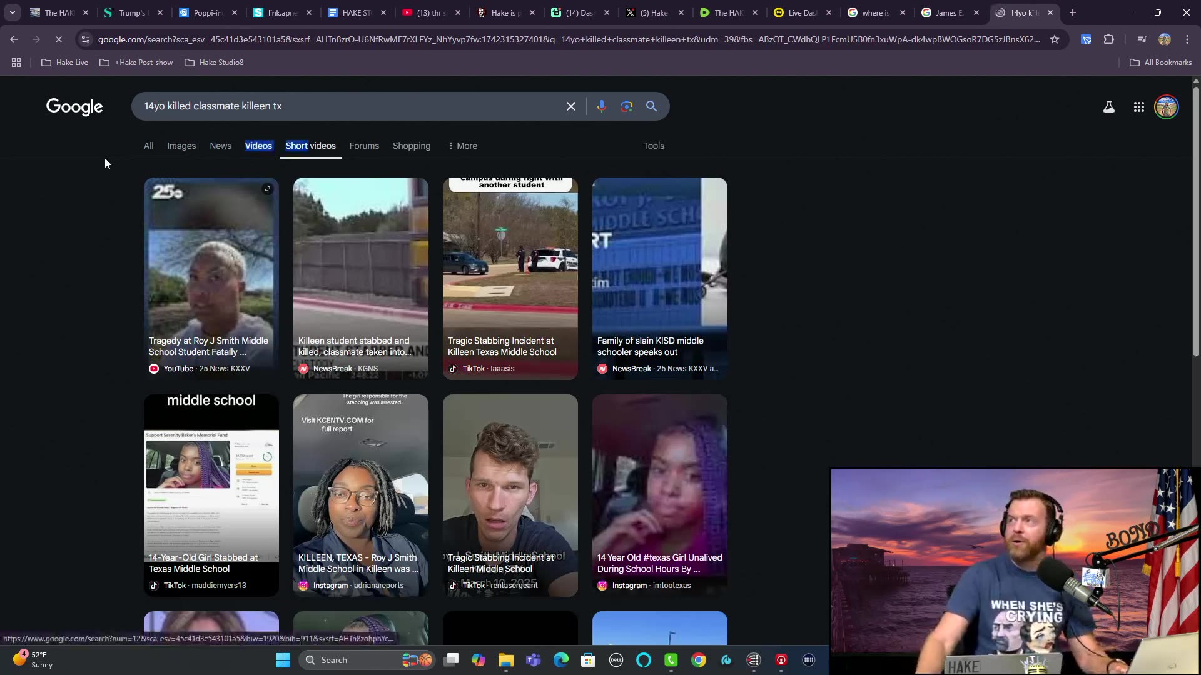Open the Google apps grid
Screen dimensions: 1201x675
[1139, 107]
